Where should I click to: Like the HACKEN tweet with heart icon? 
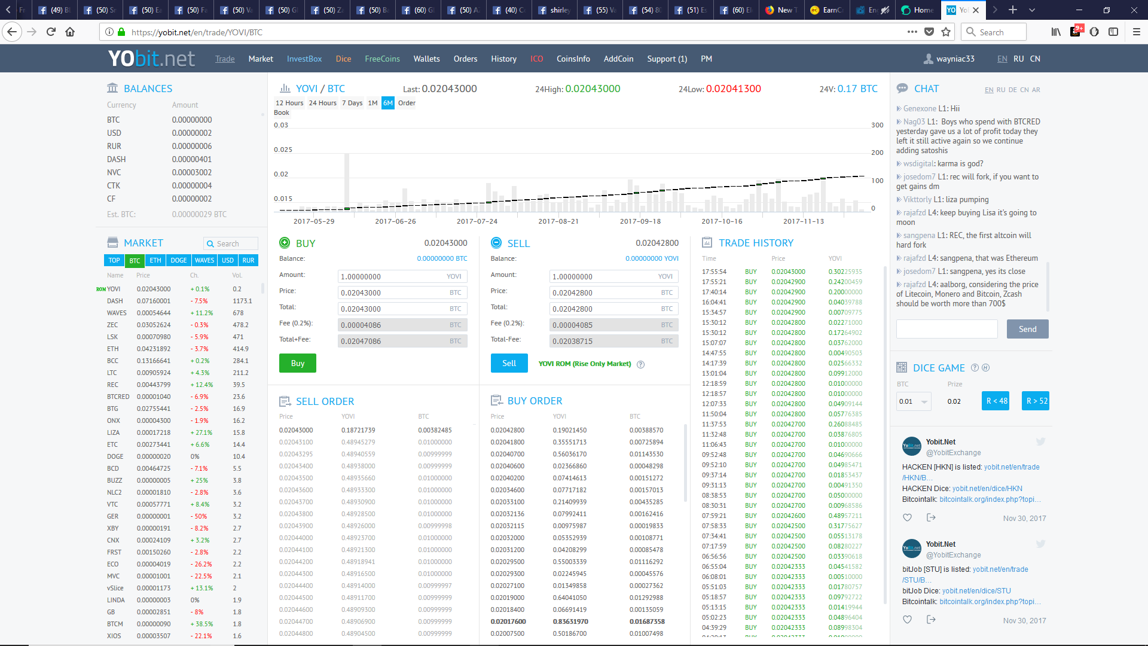point(907,517)
